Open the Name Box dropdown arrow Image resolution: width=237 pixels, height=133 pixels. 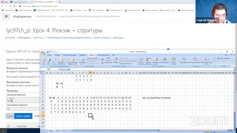point(59,69)
